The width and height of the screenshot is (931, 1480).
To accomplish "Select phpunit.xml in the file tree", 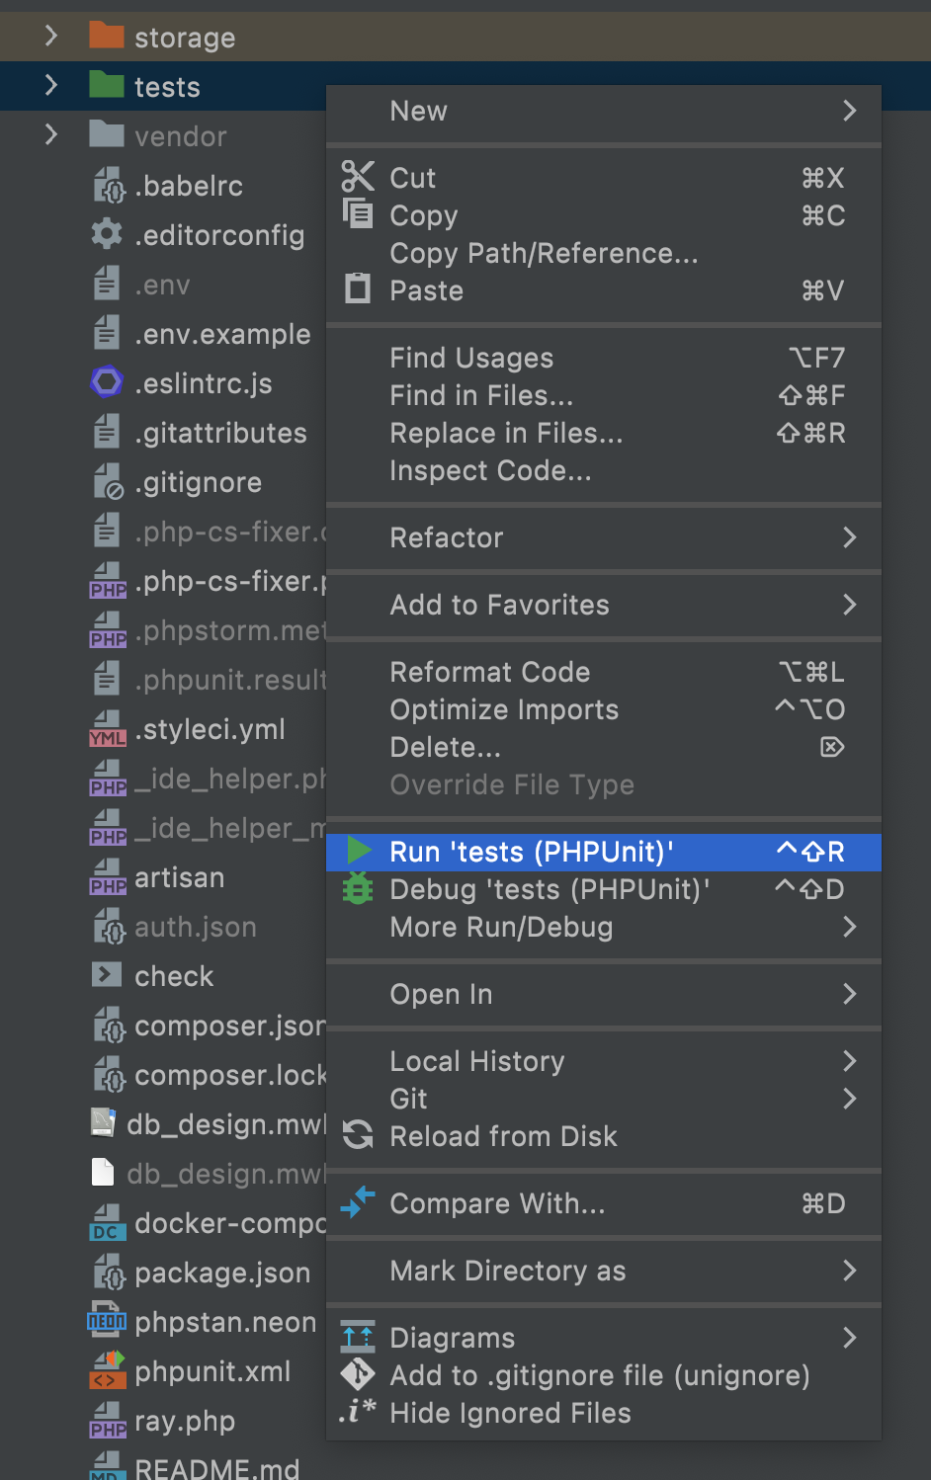I will click(212, 1371).
